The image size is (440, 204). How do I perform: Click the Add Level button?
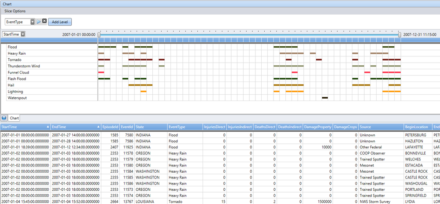(60, 22)
